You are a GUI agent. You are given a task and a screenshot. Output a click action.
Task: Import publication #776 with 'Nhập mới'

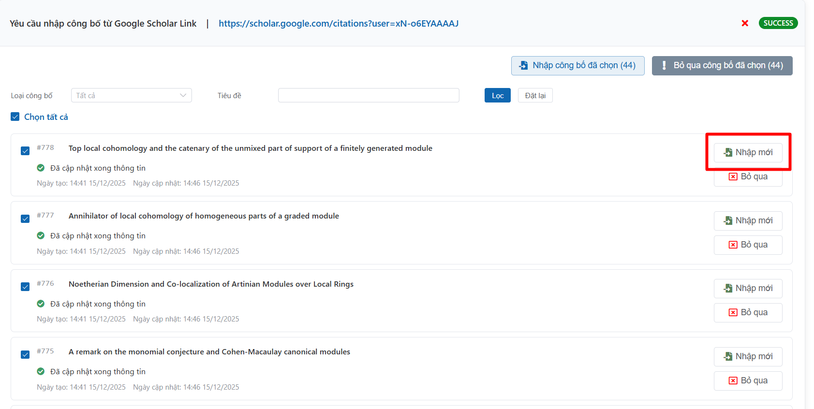tap(748, 288)
